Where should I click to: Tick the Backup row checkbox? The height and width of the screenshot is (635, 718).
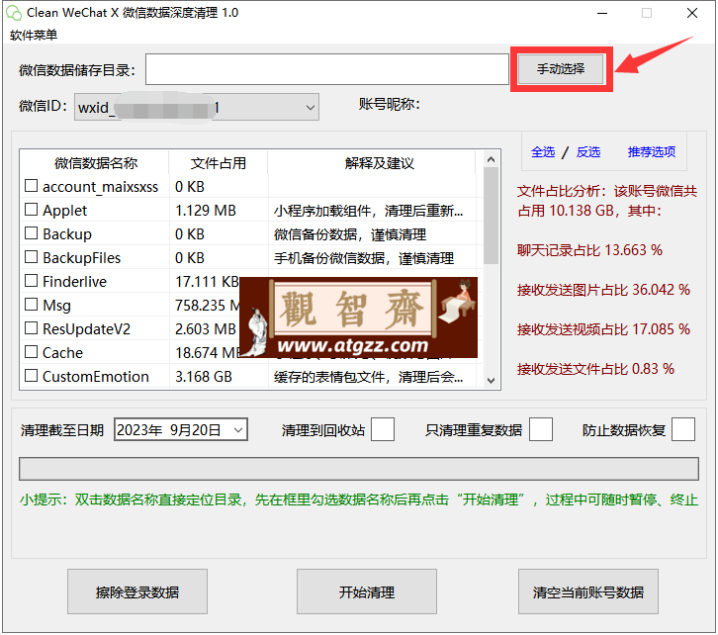[31, 233]
